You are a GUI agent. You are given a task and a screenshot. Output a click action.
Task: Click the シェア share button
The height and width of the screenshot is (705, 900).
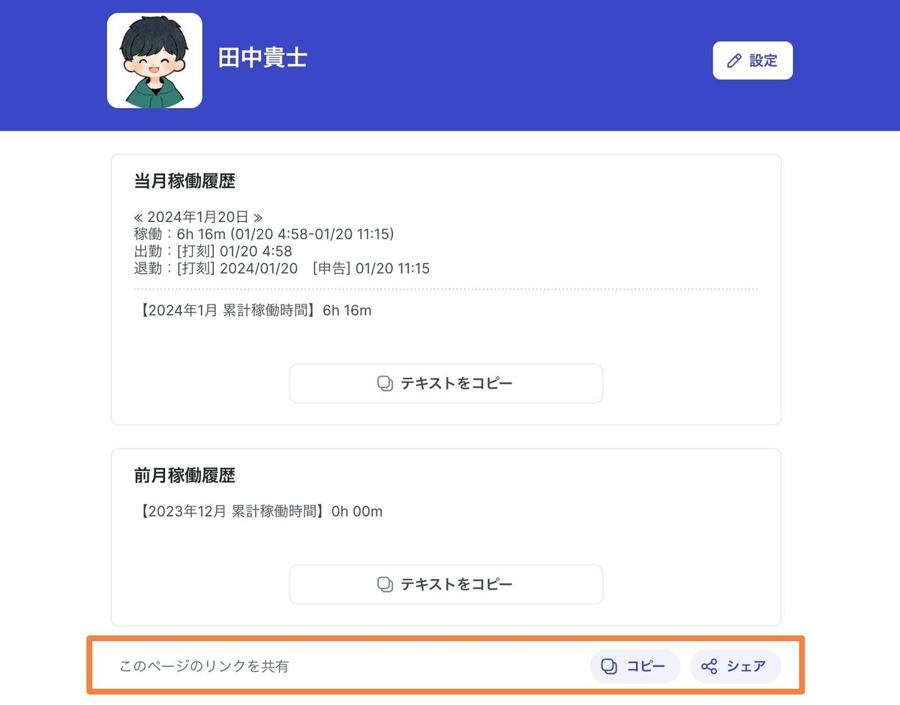tap(735, 666)
